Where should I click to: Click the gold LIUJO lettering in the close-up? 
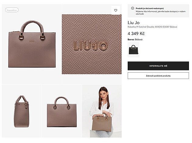pos(91,46)
